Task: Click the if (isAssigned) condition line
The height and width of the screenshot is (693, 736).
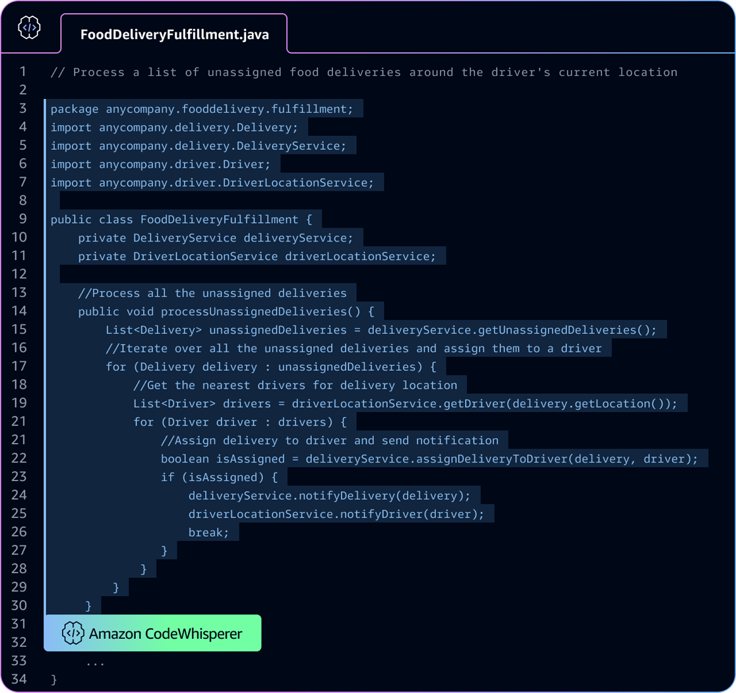Action: click(x=219, y=477)
